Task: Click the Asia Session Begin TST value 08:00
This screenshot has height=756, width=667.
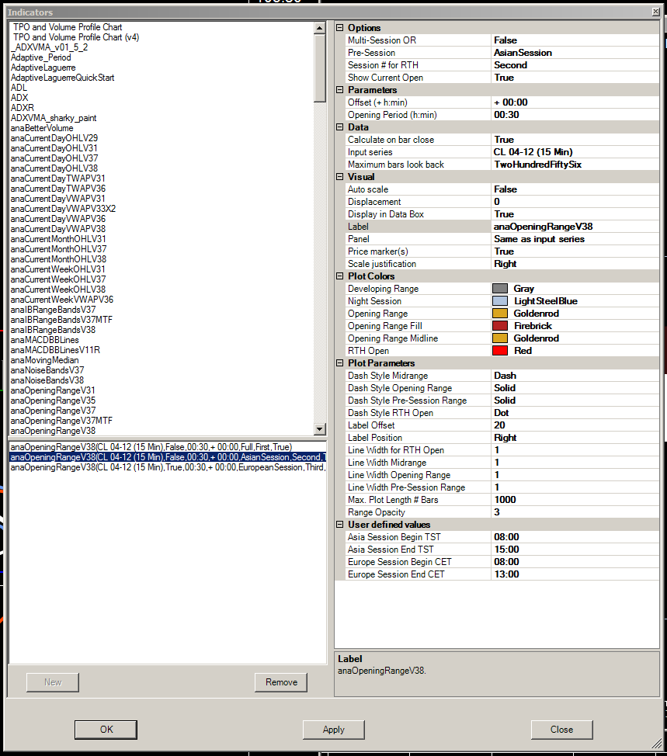Action: [x=575, y=537]
